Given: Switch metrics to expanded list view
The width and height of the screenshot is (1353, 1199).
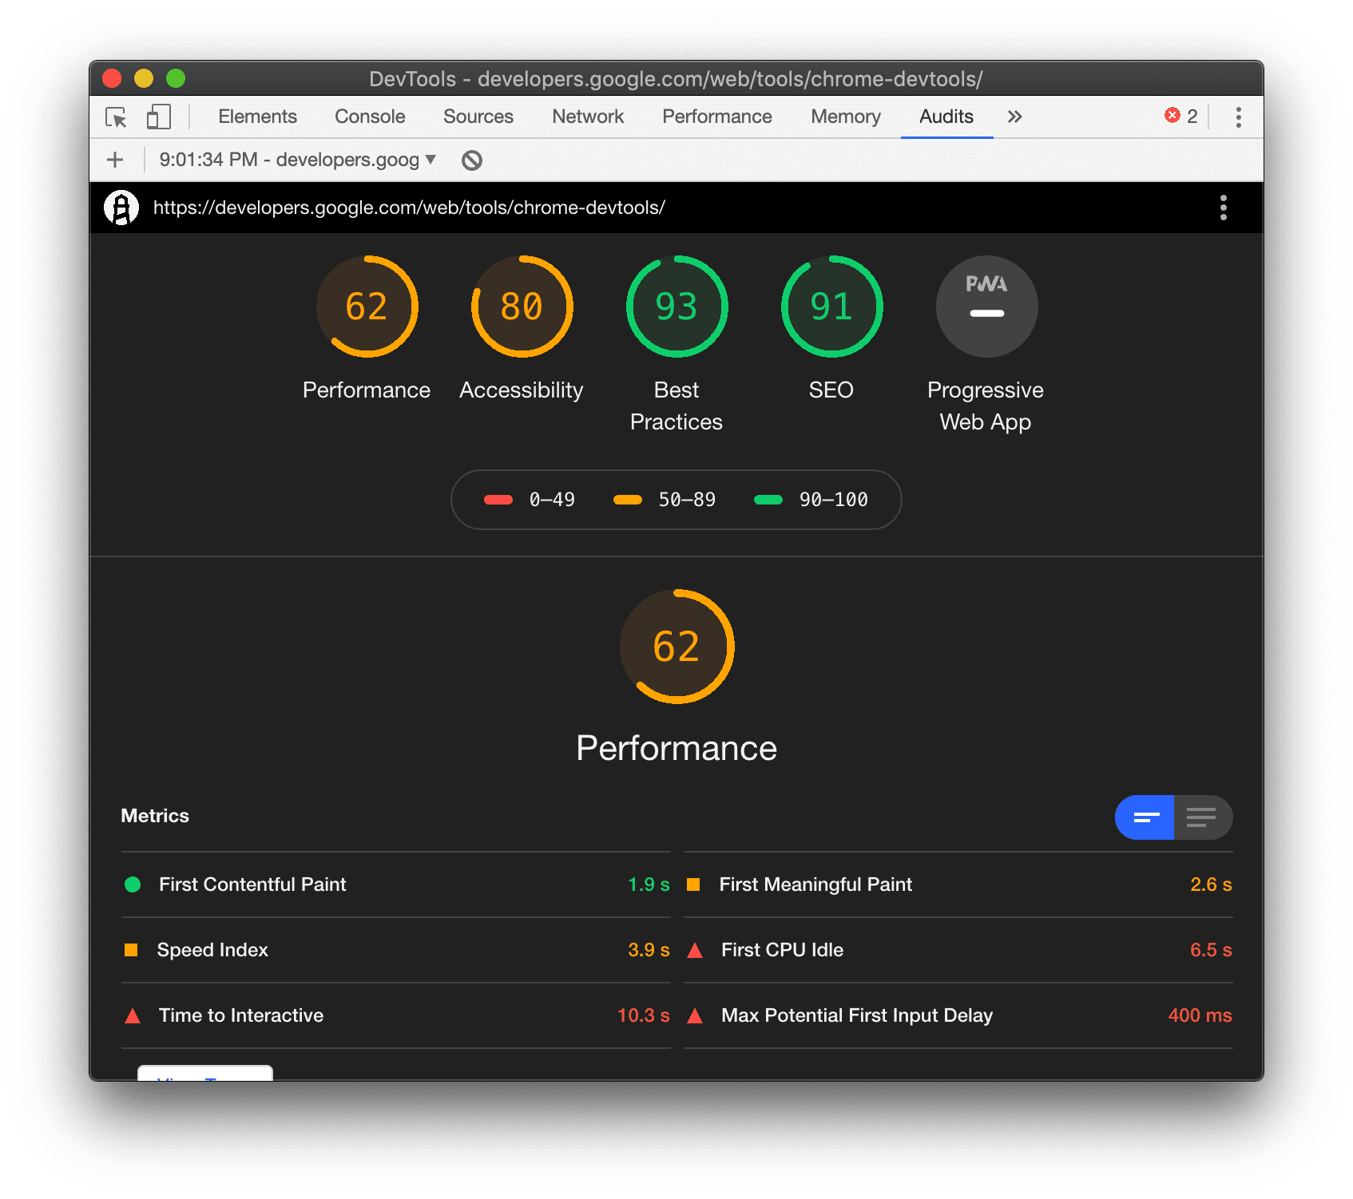Looking at the screenshot, I should pos(1201,817).
